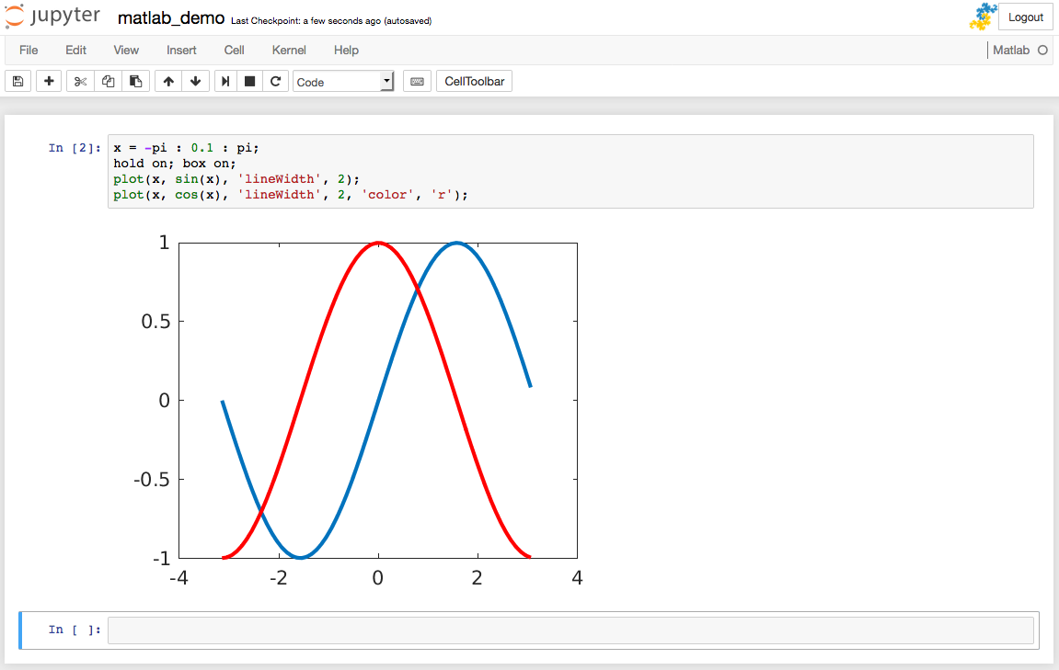The image size is (1059, 670).
Task: Click the empty input cell at bottom
Action: pyautogui.click(x=570, y=630)
